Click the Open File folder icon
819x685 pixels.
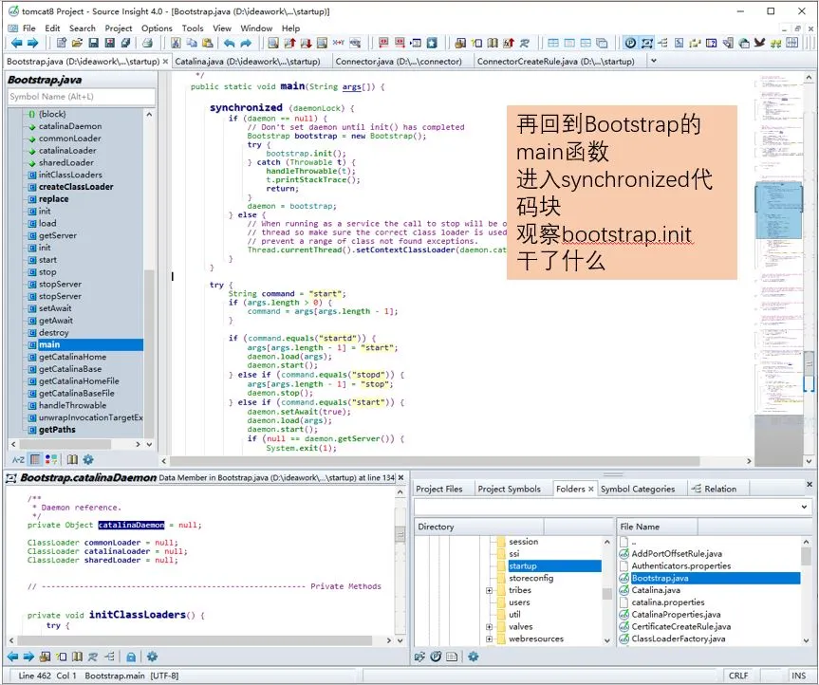pyautogui.click(x=77, y=43)
